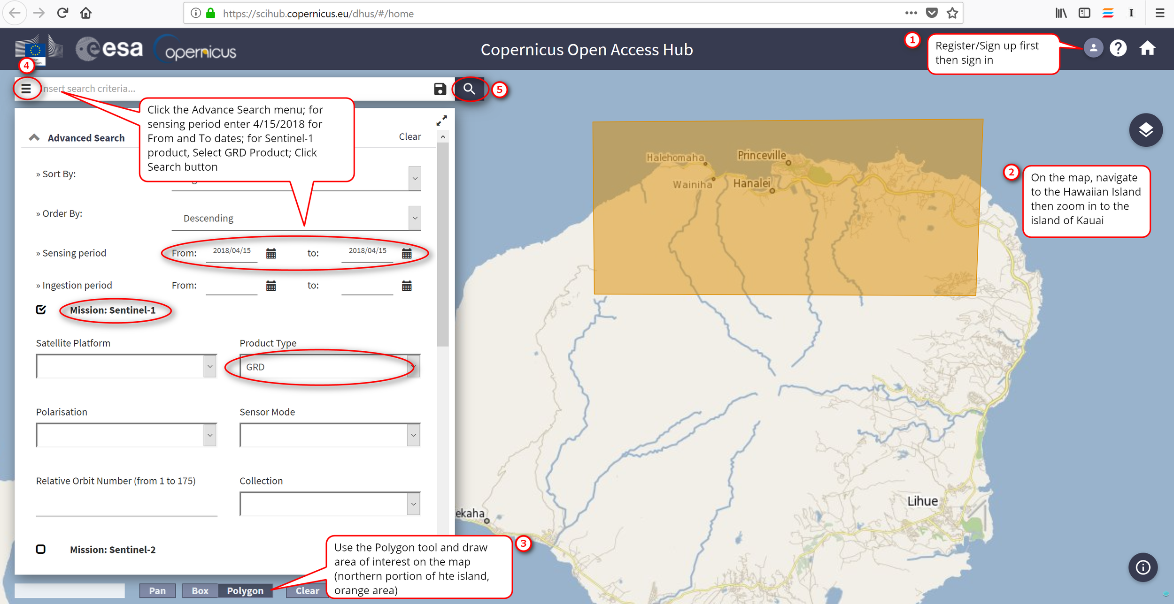Image resolution: width=1174 pixels, height=604 pixels.
Task: Collapse the Advanced Search section chevron
Action: pos(34,137)
